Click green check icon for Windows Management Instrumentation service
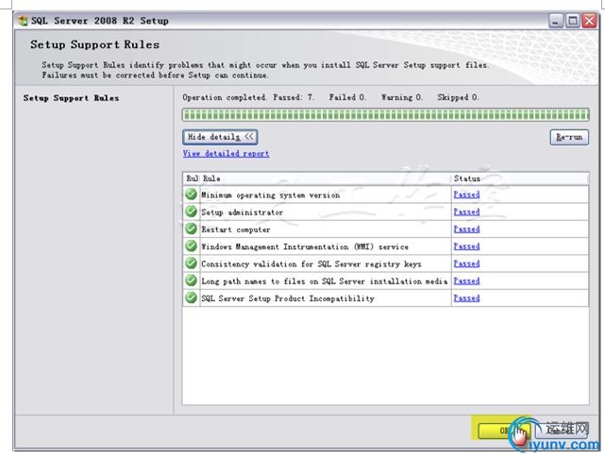The height and width of the screenshot is (460, 605). click(191, 246)
